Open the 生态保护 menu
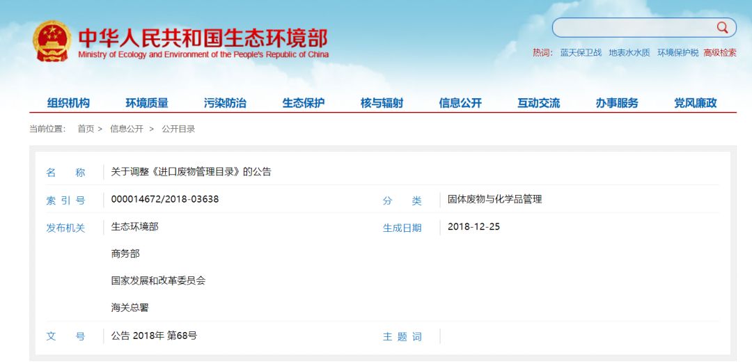Image resolution: width=752 pixels, height=362 pixels. (x=304, y=102)
